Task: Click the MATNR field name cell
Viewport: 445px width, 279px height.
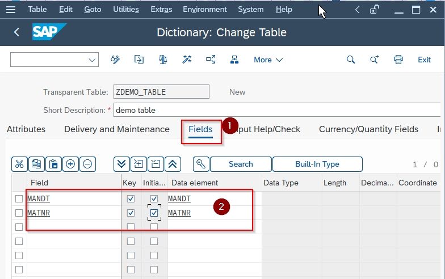Action: pos(74,213)
